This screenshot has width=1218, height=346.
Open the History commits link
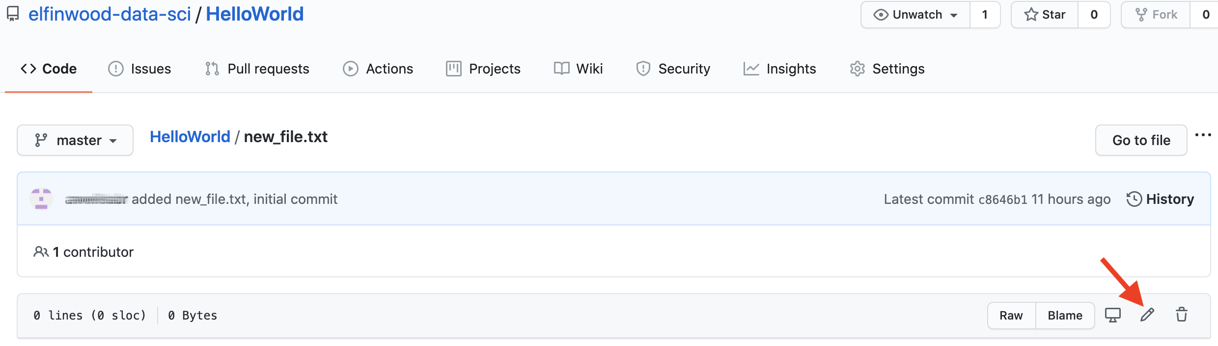[1160, 199]
